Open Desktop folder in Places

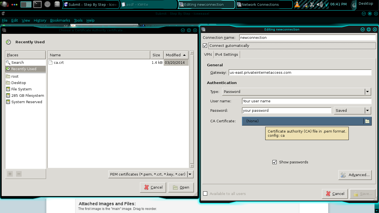25,83
